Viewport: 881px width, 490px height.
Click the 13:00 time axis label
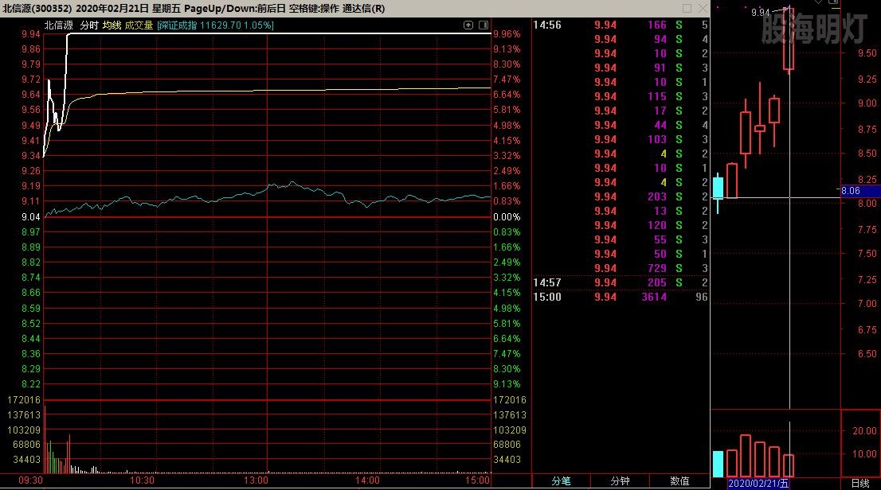point(256,480)
